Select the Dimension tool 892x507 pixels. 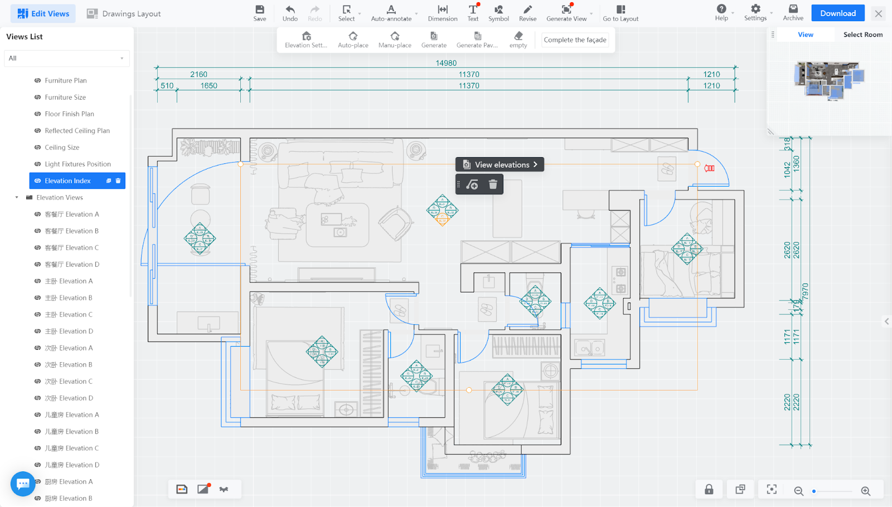443,9
